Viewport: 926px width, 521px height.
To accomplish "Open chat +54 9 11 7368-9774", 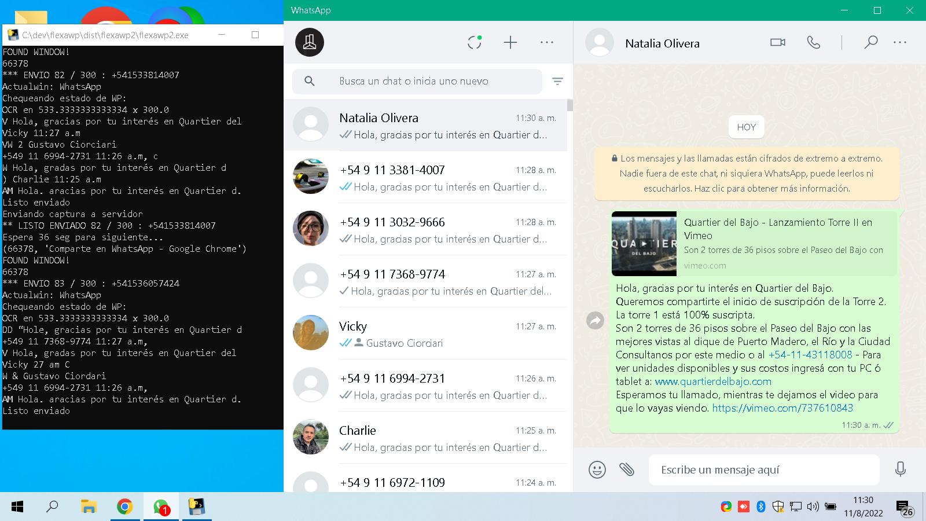I will 425,281.
